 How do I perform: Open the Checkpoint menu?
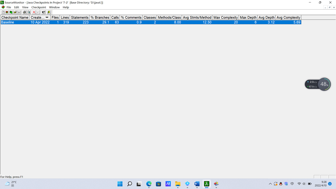click(38, 7)
